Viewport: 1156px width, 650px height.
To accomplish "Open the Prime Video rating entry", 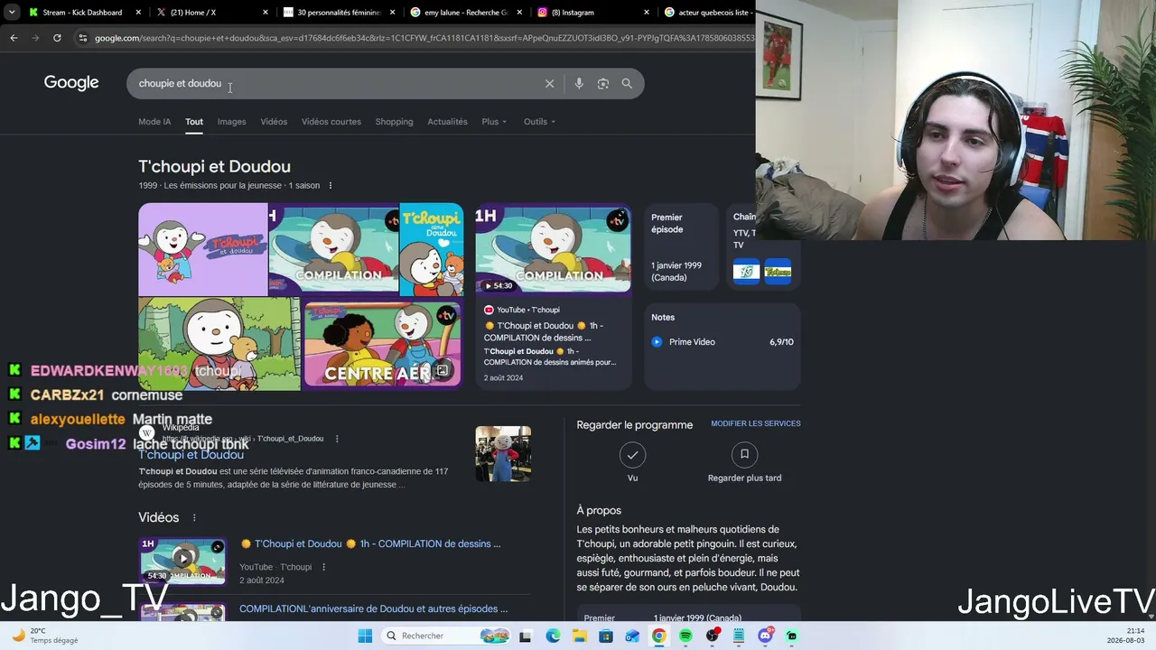I will pyautogui.click(x=722, y=342).
